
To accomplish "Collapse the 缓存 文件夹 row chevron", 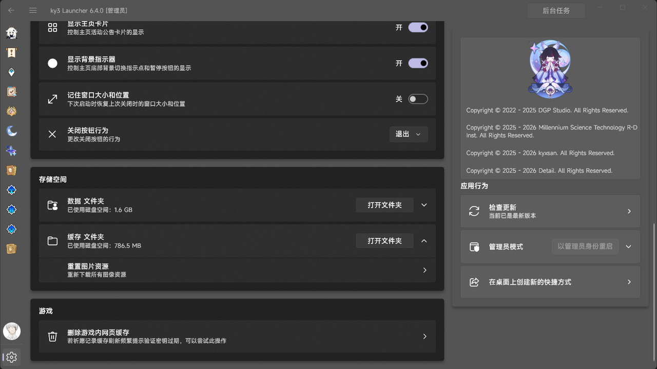I will point(424,240).
